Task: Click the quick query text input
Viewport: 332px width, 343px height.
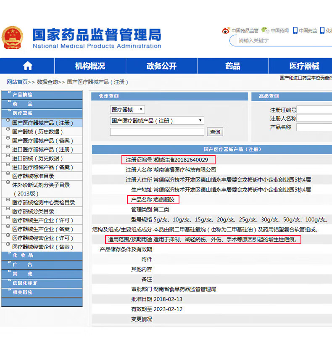Action: pyautogui.click(x=157, y=132)
